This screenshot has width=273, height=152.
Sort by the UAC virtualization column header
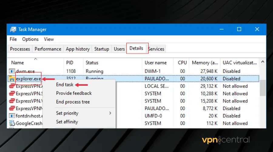coord(240,63)
